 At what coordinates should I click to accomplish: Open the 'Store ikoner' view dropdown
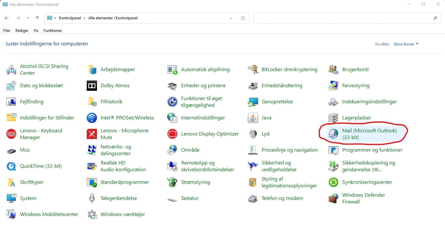(406, 44)
